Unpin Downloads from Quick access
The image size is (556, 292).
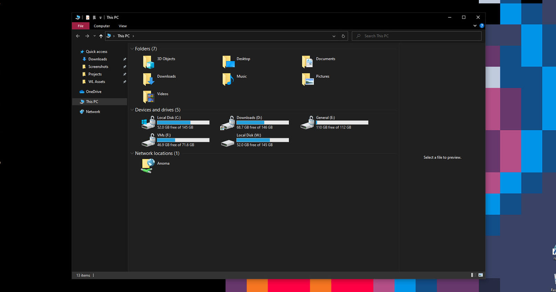124,59
